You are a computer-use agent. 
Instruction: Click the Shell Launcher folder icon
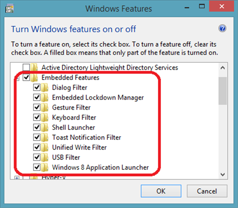pyautogui.click(x=45, y=127)
